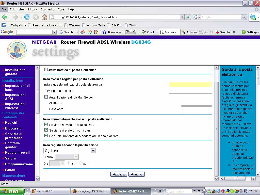
Task: Click the immagine_119893826 taskbar Firefox button
Action: coord(90,191)
